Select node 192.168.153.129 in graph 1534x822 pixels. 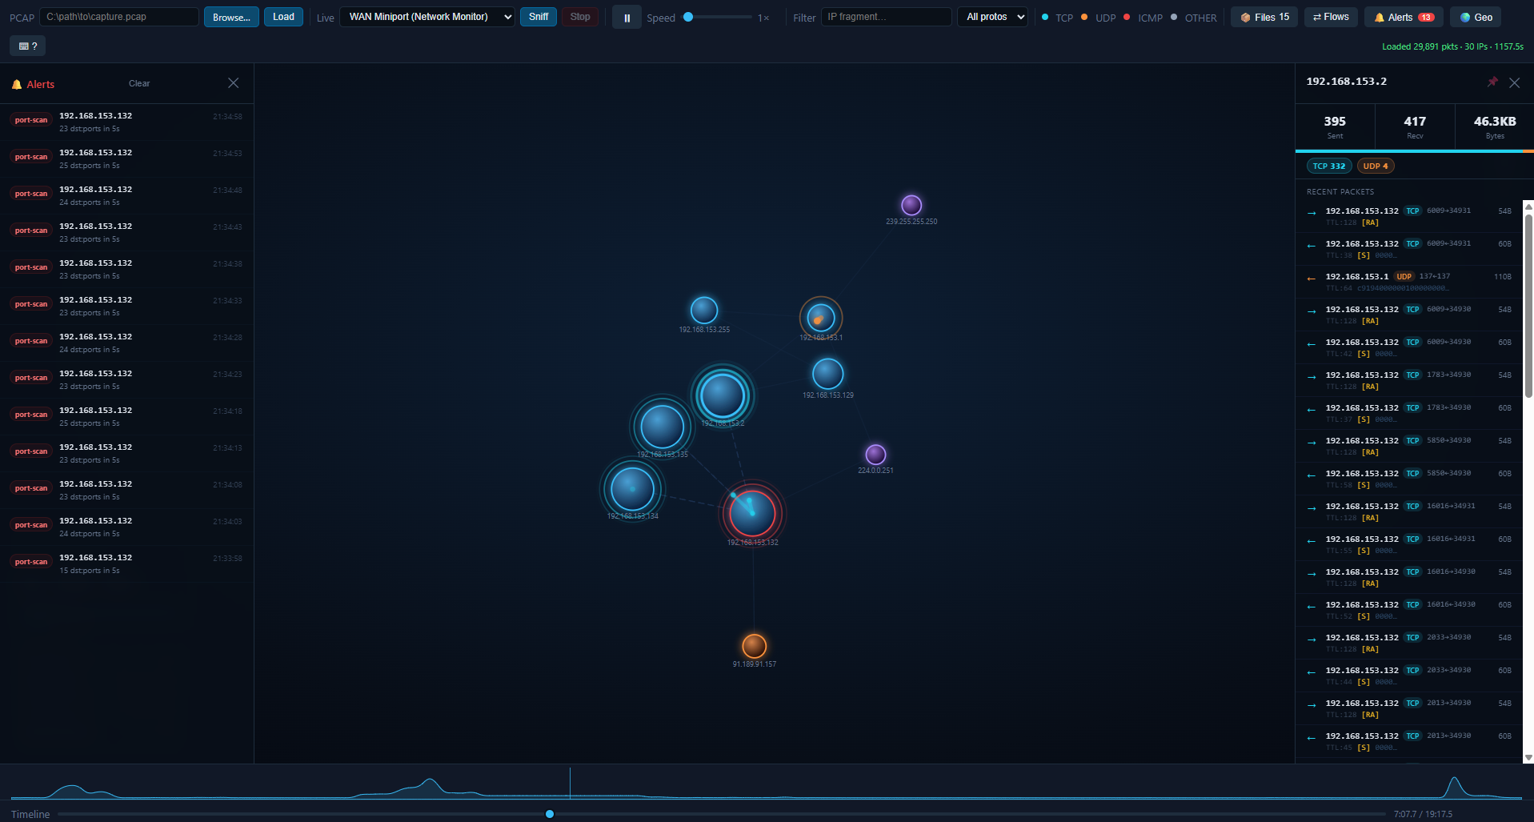coord(827,374)
